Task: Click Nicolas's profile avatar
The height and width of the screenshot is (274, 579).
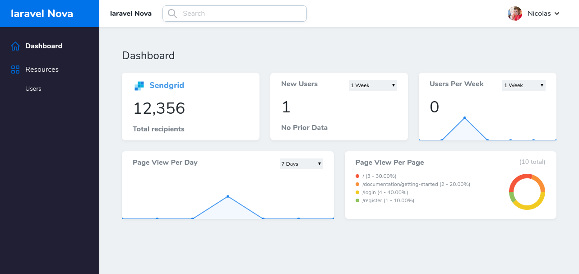Action: [515, 14]
